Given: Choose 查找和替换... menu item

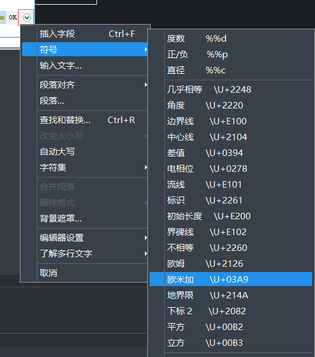Looking at the screenshot, I should (85, 120).
